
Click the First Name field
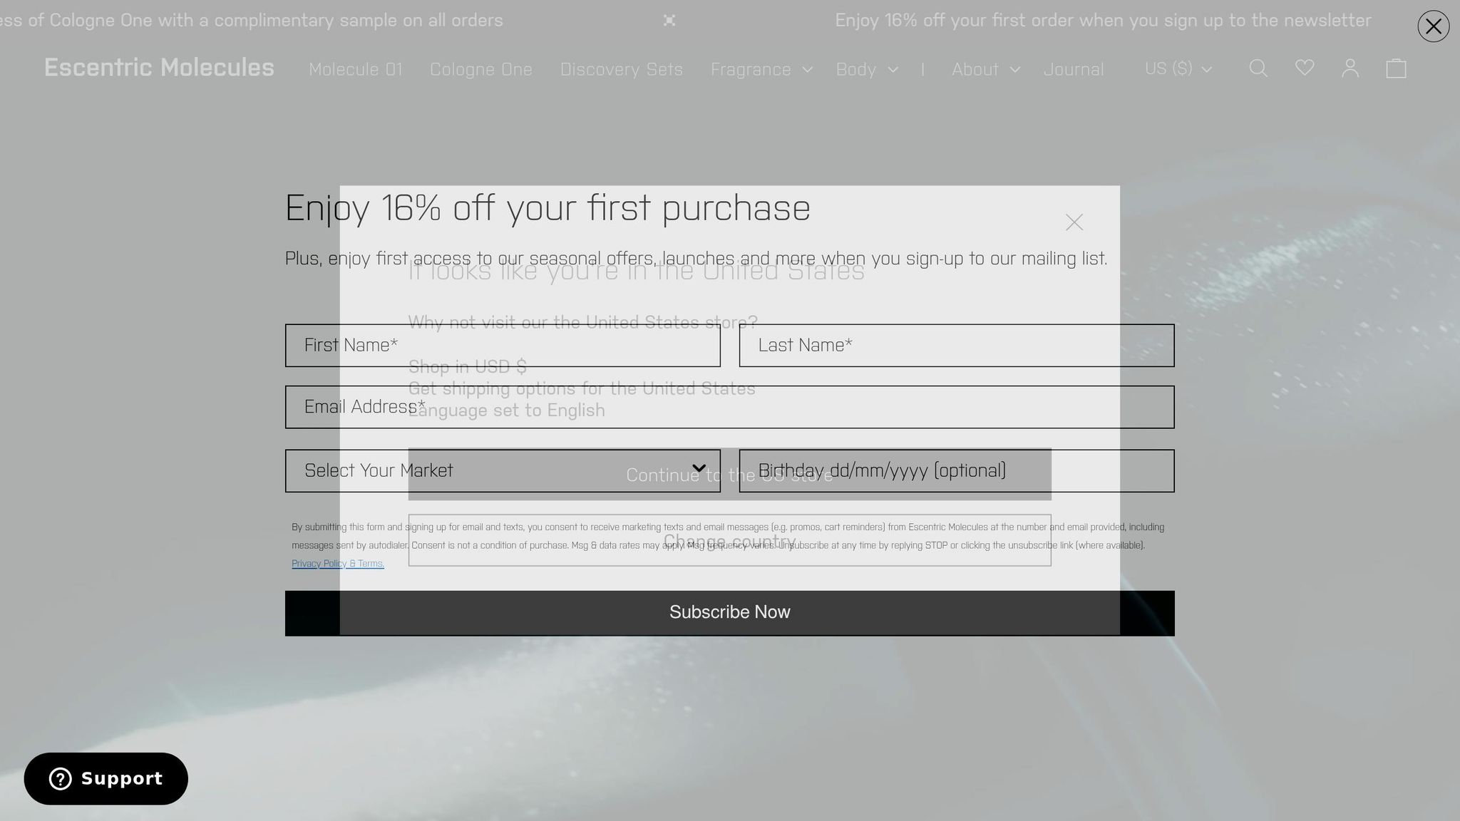(503, 346)
